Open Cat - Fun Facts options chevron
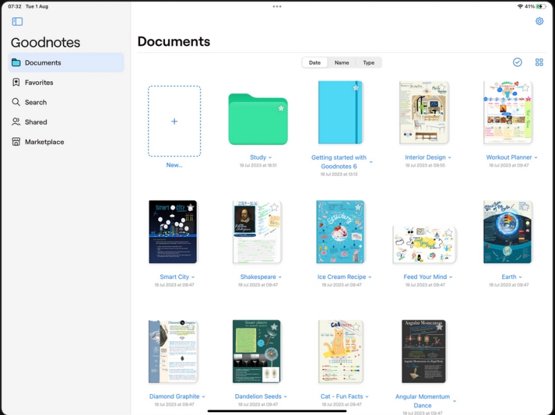The height and width of the screenshot is (415, 555). point(367,397)
